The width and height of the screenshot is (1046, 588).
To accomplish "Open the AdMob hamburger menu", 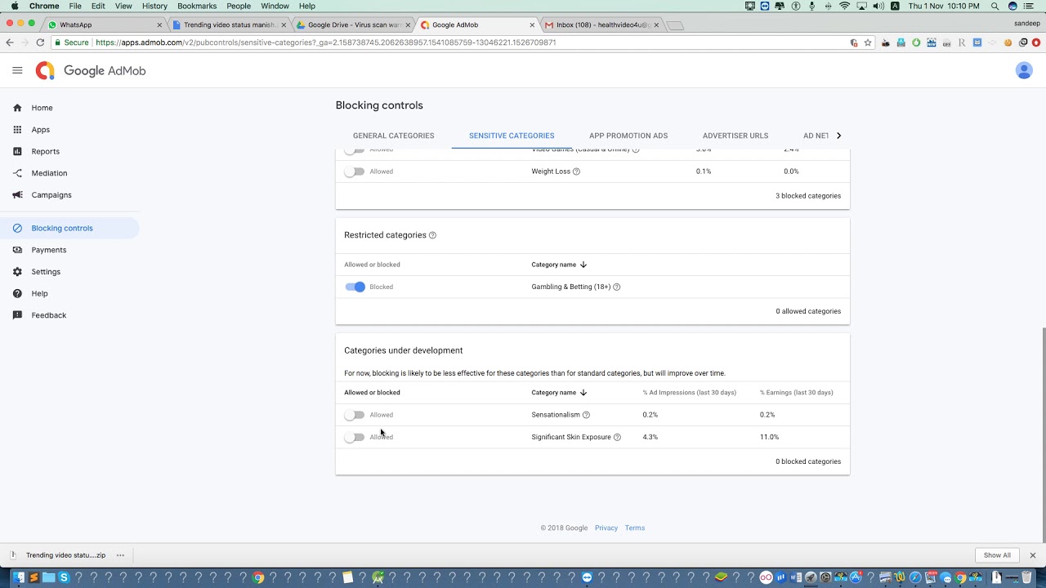I will point(17,70).
